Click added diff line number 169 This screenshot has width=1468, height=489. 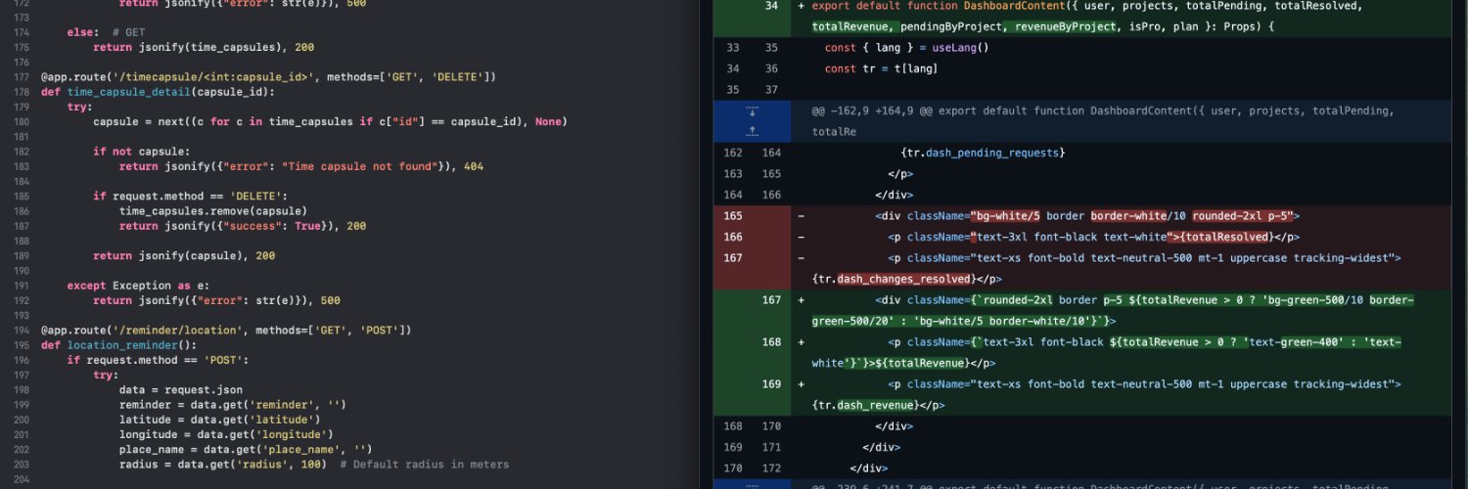tap(771, 384)
